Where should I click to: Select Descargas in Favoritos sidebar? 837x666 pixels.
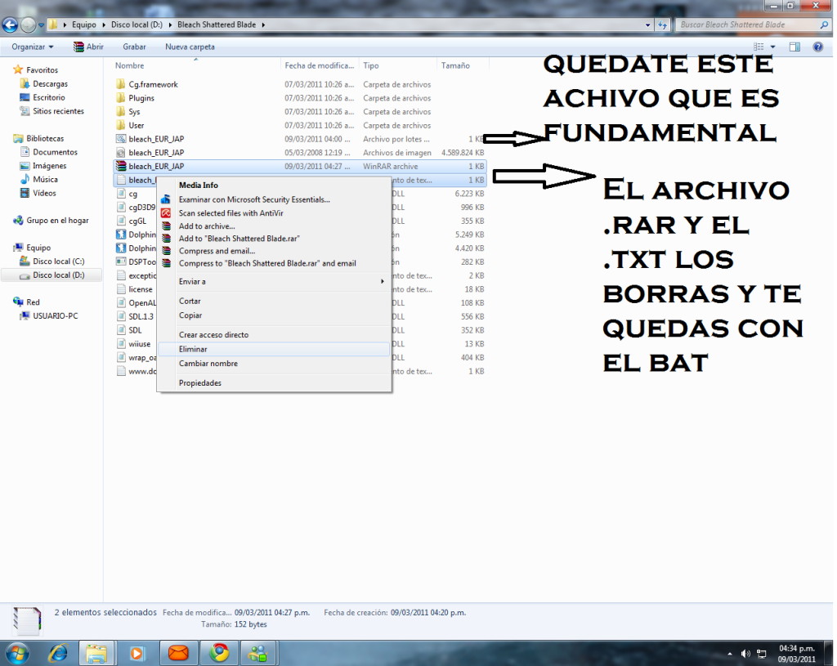coord(50,84)
